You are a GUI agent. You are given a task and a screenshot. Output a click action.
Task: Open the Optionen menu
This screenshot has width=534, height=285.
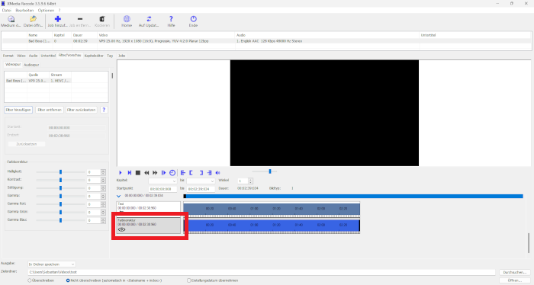click(x=46, y=11)
